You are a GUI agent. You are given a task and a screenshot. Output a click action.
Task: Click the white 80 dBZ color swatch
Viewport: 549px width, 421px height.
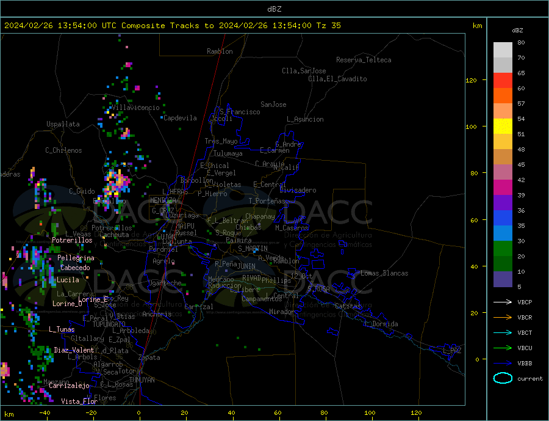pyautogui.click(x=503, y=50)
